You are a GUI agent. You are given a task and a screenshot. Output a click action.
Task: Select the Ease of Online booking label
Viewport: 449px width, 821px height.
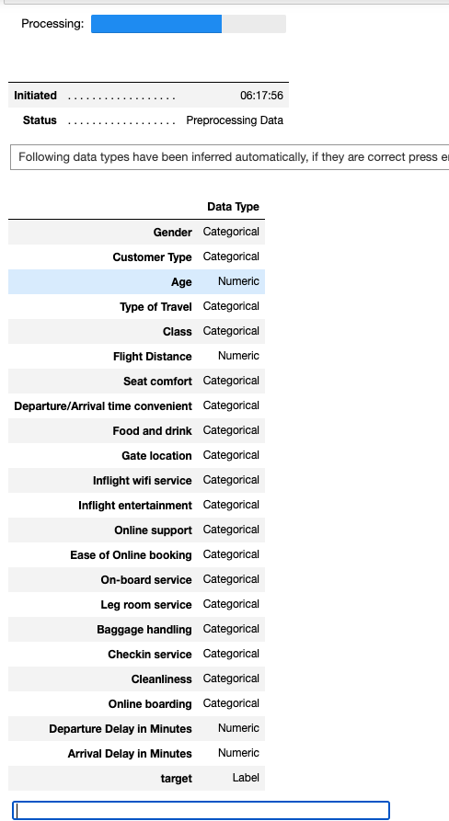(x=131, y=555)
